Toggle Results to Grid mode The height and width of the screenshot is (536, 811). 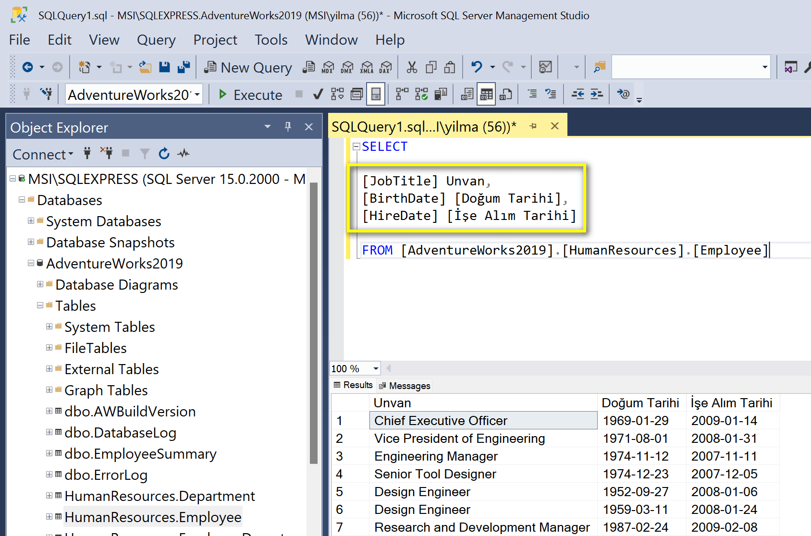click(x=486, y=94)
